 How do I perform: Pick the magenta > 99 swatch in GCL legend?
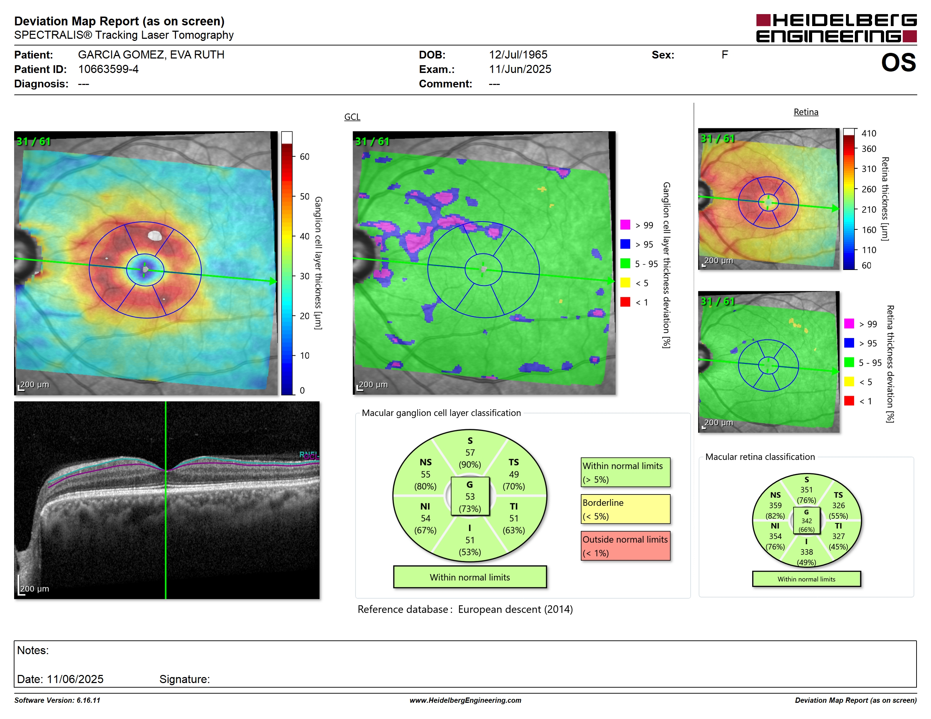pyautogui.click(x=625, y=225)
